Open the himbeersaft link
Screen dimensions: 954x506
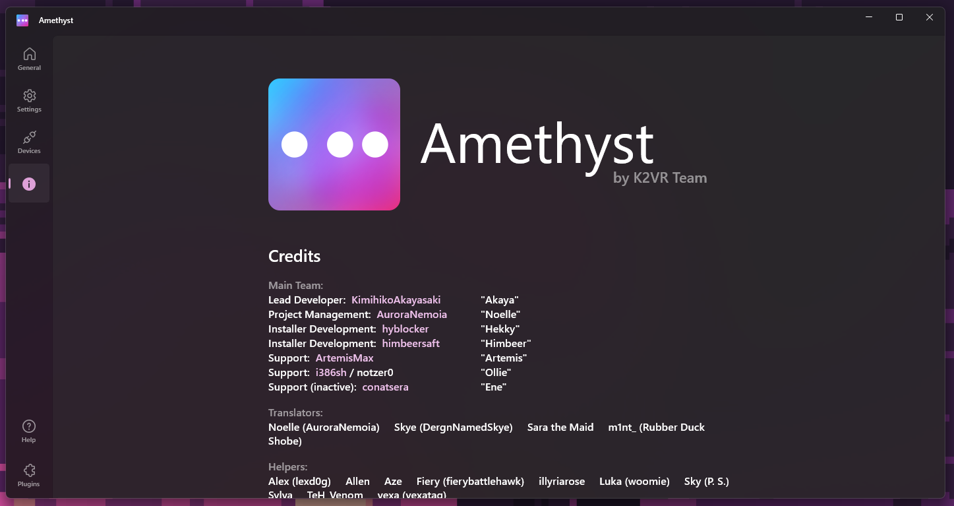click(x=411, y=343)
